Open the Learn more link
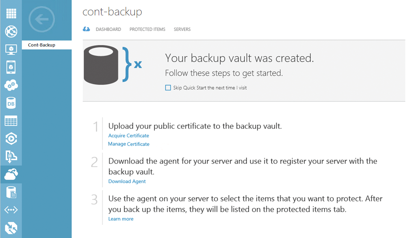 pyautogui.click(x=121, y=219)
